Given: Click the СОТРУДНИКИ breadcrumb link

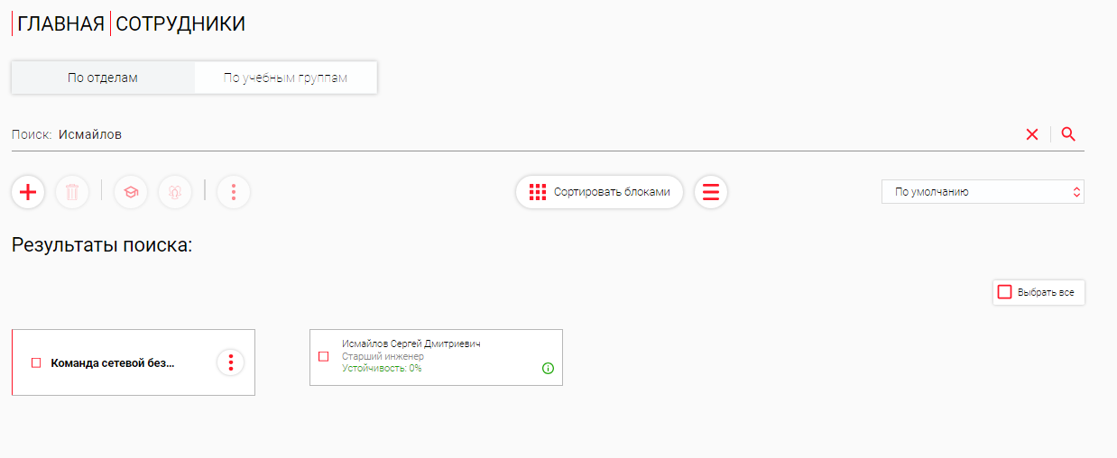Looking at the screenshot, I should (180, 24).
